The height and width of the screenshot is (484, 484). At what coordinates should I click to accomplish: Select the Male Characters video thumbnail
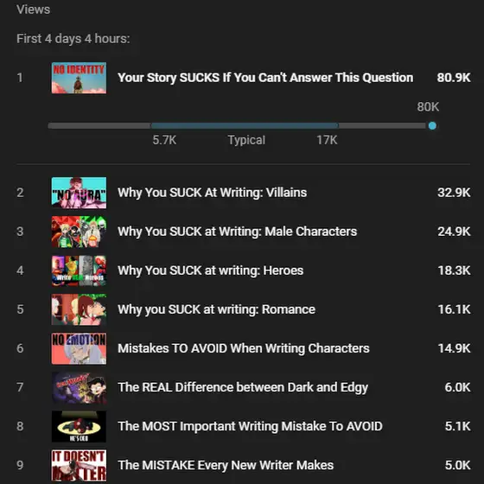(79, 232)
